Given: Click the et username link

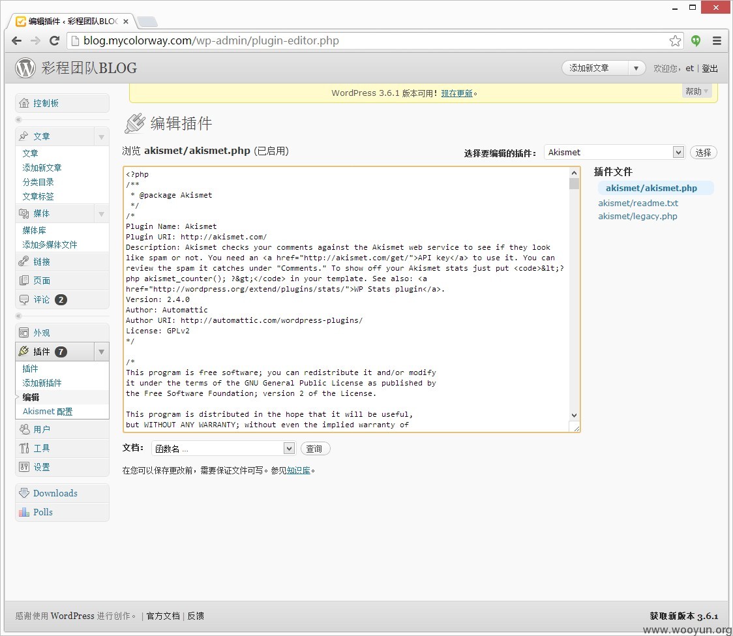Looking at the screenshot, I should click(689, 68).
